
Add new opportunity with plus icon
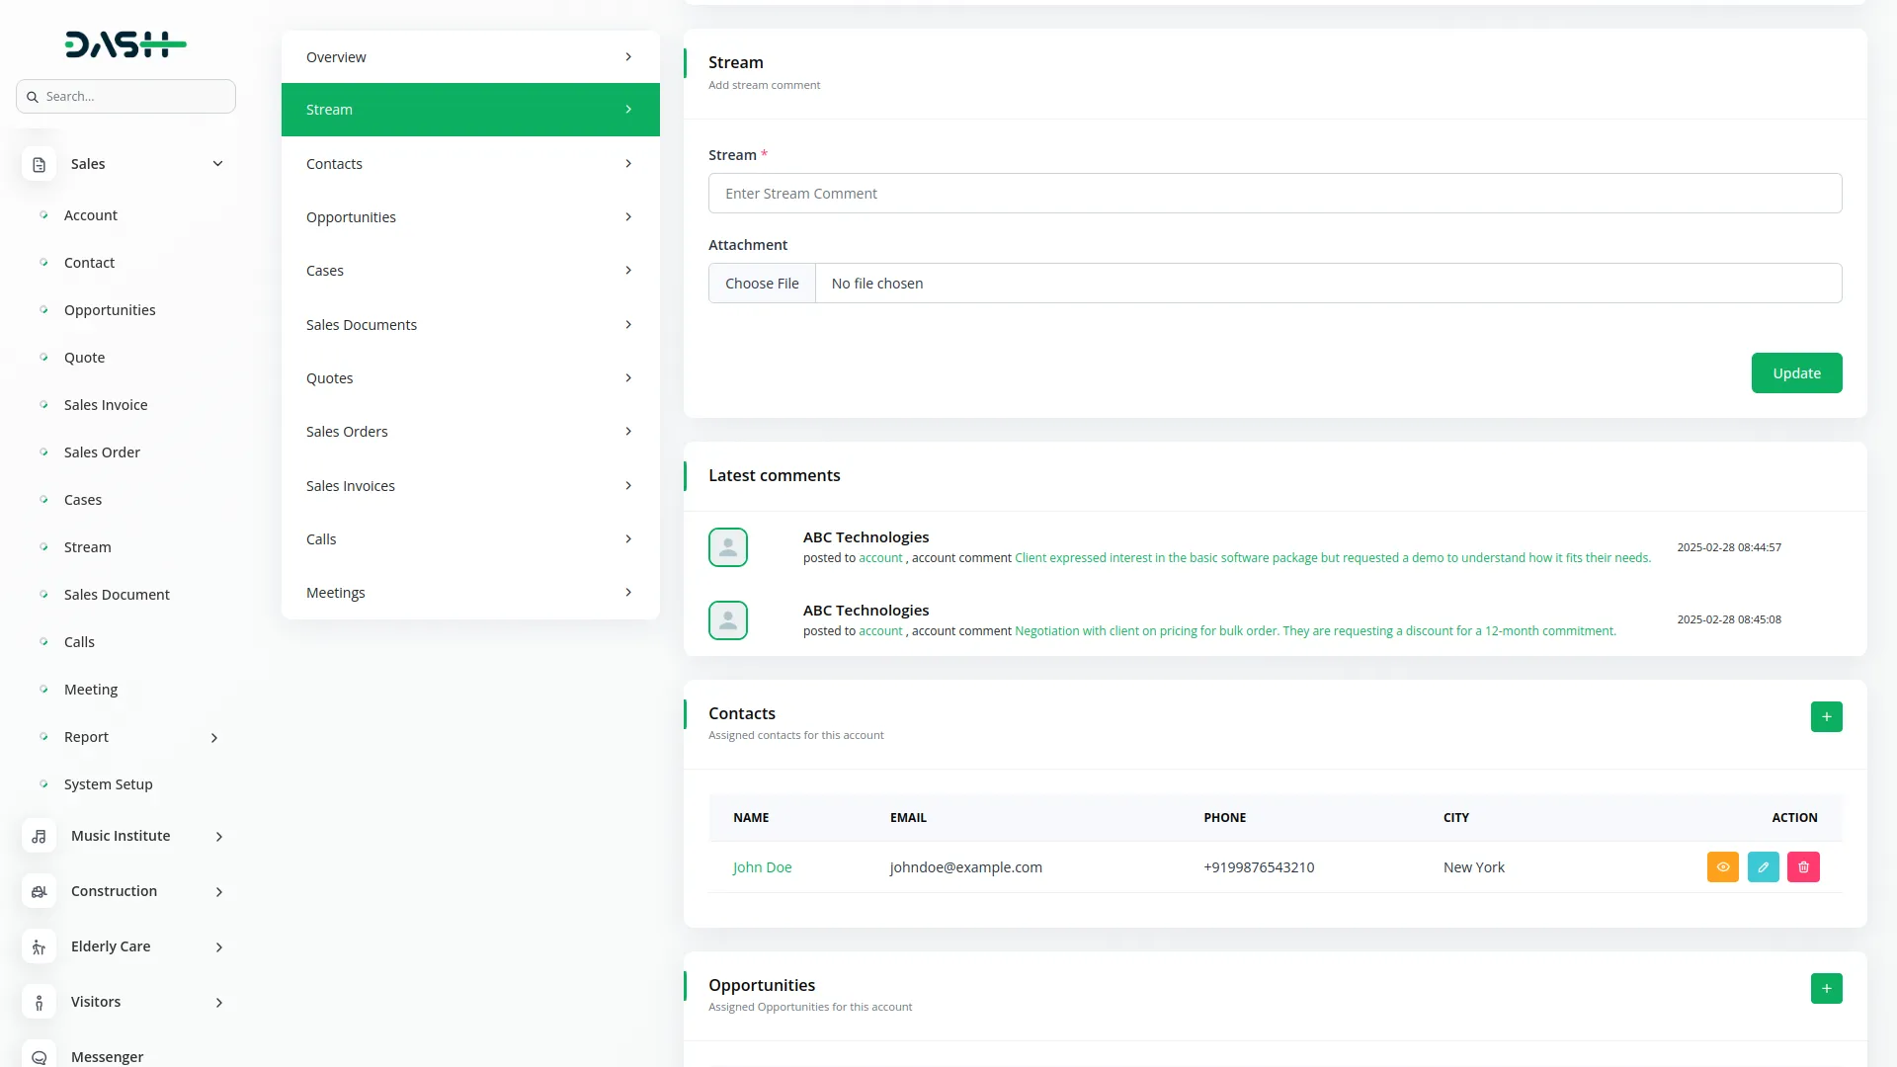tap(1826, 988)
